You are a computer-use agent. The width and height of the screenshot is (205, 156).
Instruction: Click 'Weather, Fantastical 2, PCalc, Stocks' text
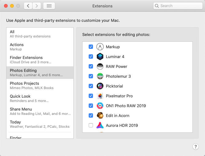40,127
